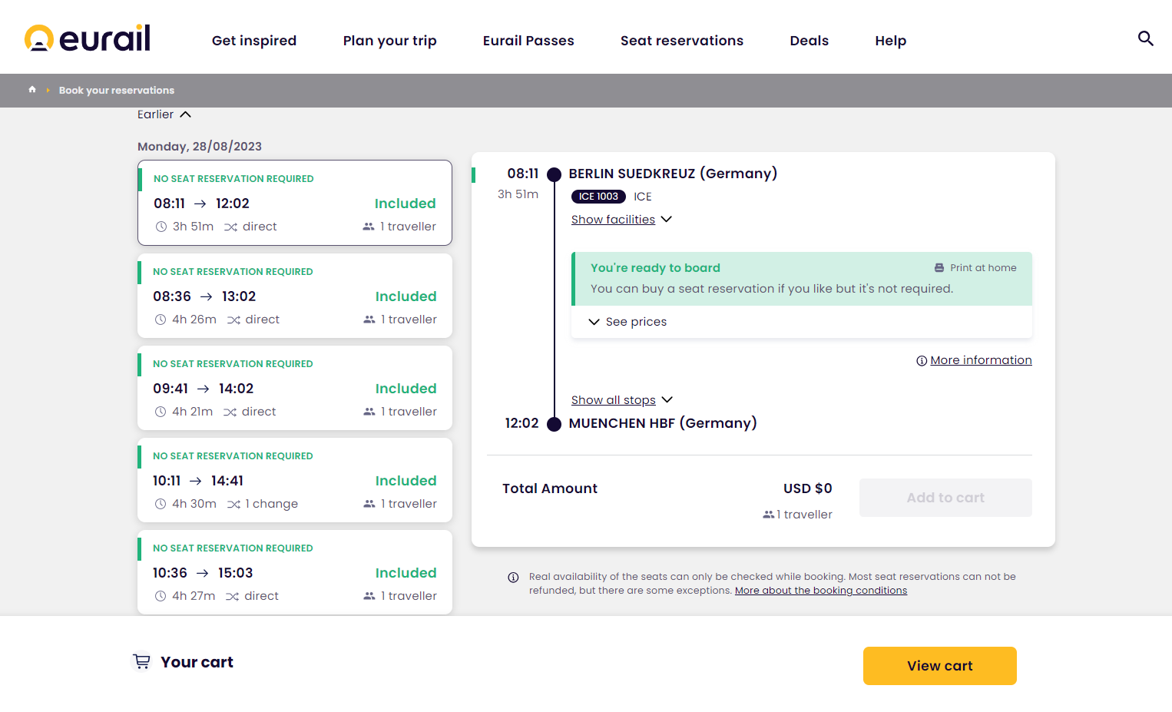This screenshot has width=1172, height=712.
Task: Open the Eurail Passes menu
Action: click(x=528, y=41)
